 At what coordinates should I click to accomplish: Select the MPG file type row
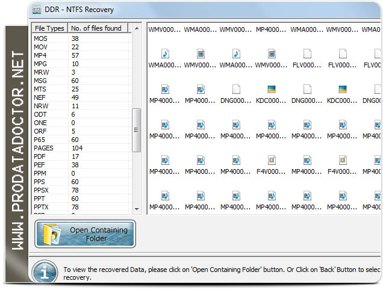pyautogui.click(x=81, y=64)
